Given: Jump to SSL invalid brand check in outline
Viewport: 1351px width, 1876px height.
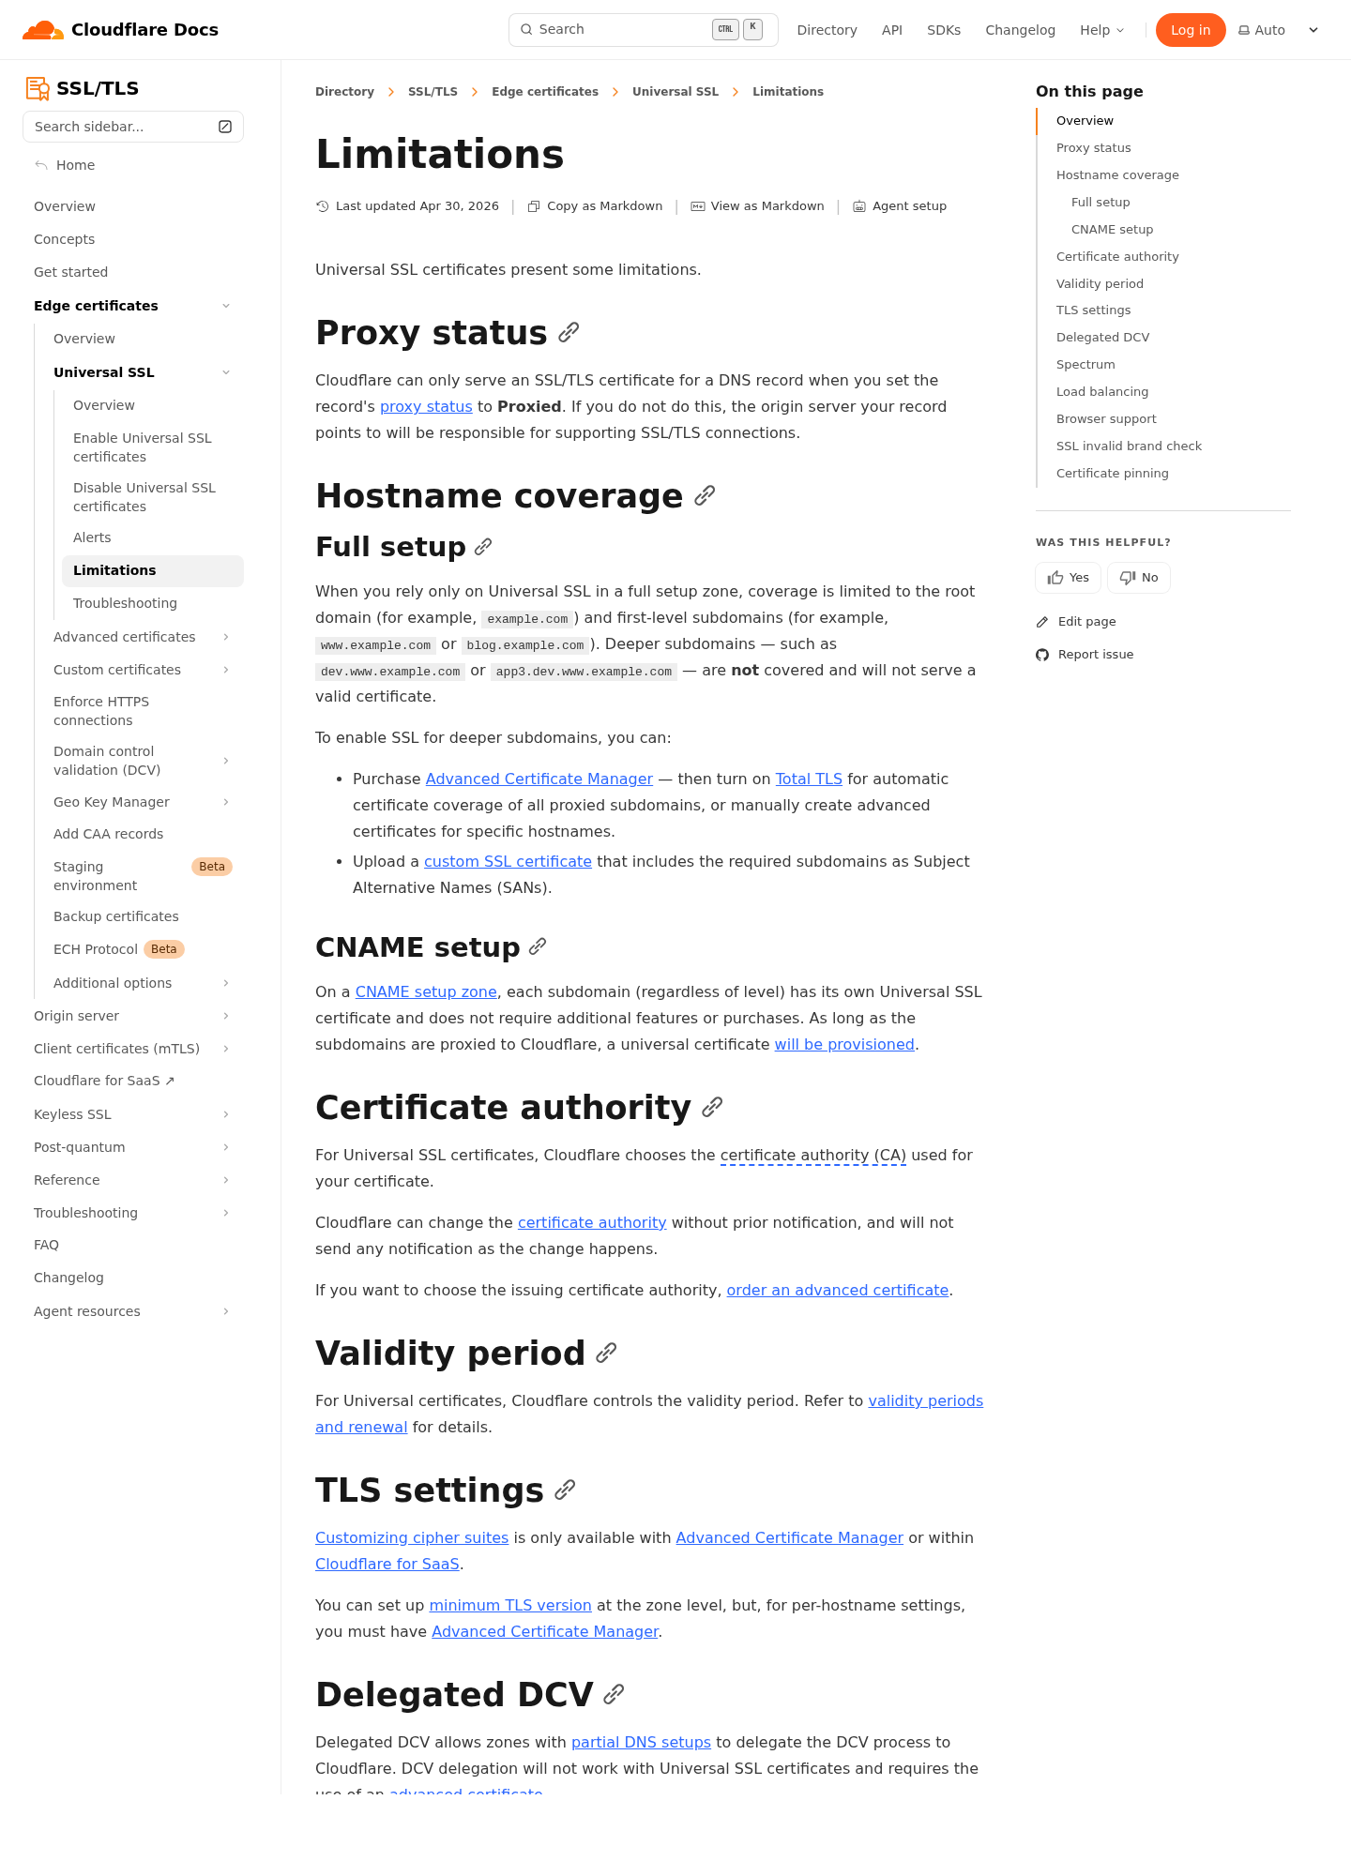Looking at the screenshot, I should (1129, 446).
